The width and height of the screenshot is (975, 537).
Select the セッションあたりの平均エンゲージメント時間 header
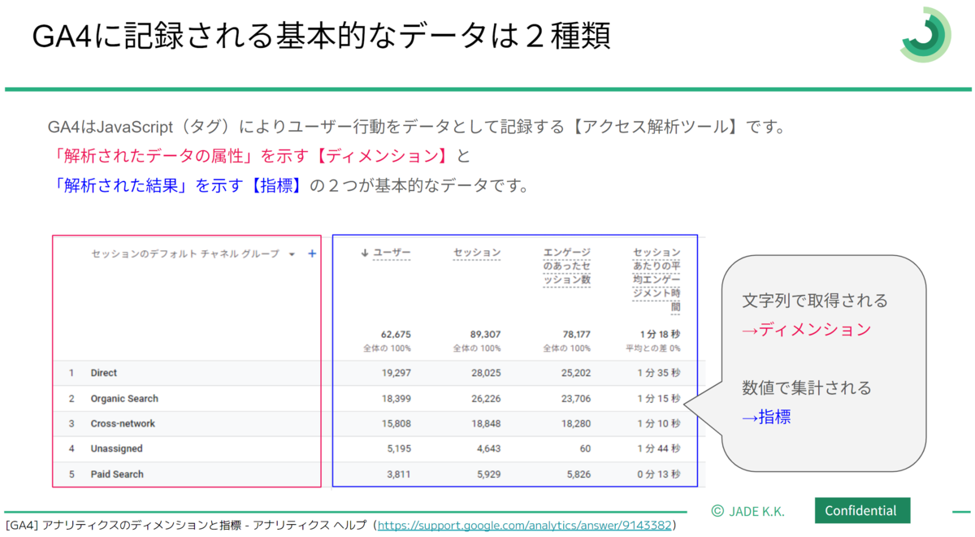(656, 280)
